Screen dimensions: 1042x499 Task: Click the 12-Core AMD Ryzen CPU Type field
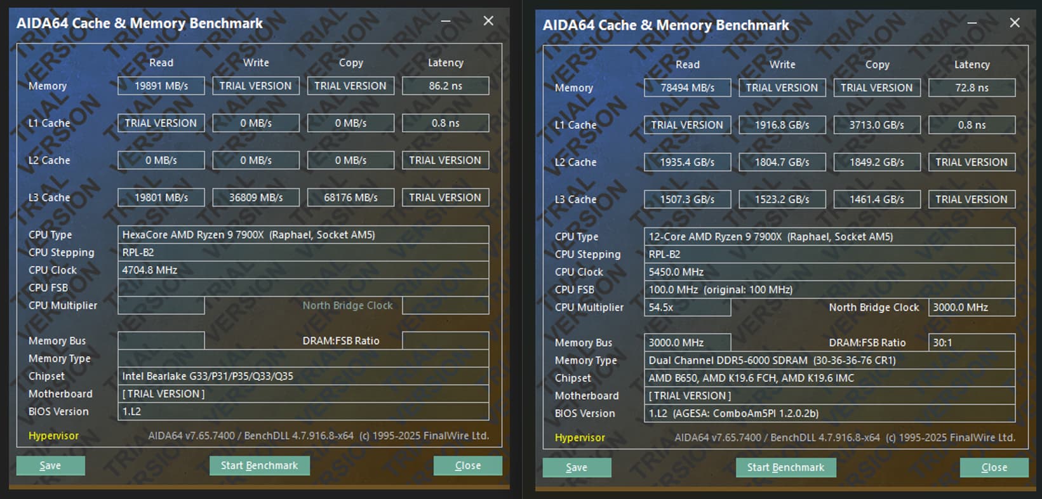pos(829,237)
